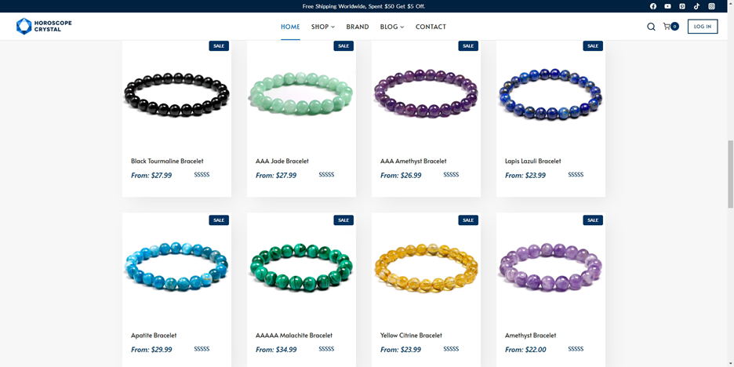Expand the BLOG dropdown menu

(392, 27)
